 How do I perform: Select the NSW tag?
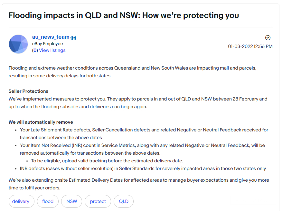point(72,201)
